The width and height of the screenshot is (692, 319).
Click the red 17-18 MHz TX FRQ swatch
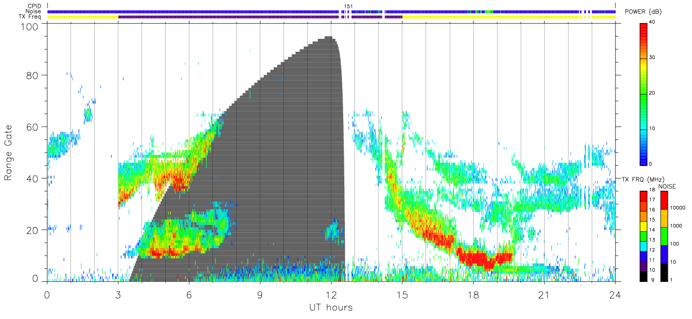pyautogui.click(x=644, y=196)
